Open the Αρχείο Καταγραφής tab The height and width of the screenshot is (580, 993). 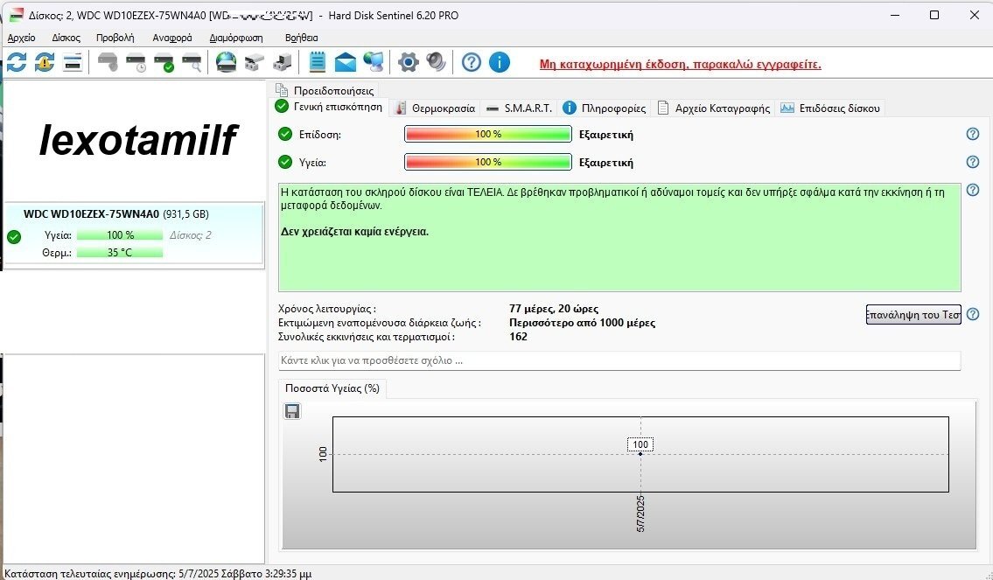(714, 108)
